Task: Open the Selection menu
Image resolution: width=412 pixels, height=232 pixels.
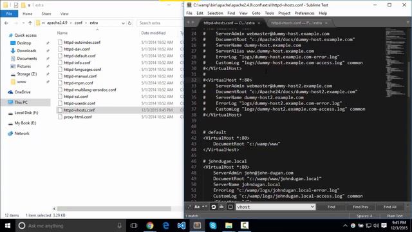Action: pos(215,13)
